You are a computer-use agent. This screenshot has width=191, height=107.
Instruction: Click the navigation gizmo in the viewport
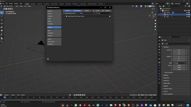click(x=153, y=15)
